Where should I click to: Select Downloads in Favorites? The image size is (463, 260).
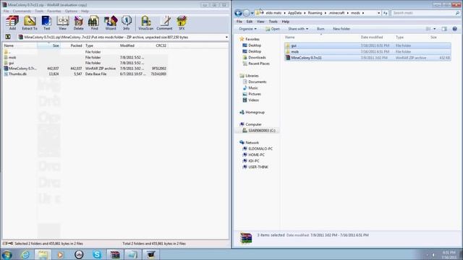pyautogui.click(x=254, y=58)
